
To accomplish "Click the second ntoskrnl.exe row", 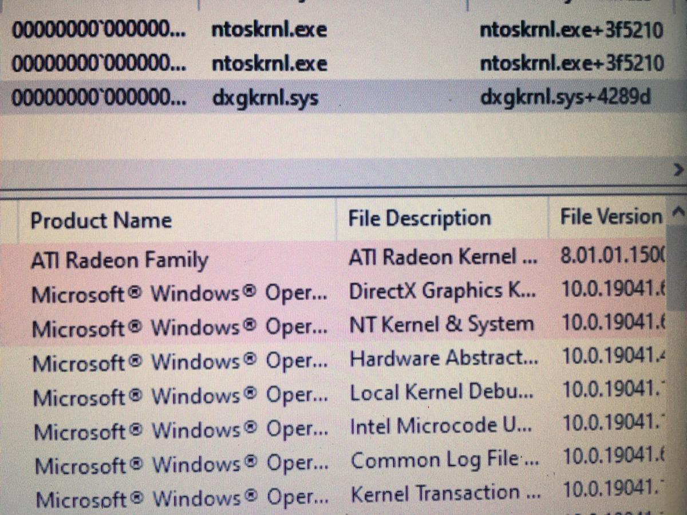I will coord(269,64).
